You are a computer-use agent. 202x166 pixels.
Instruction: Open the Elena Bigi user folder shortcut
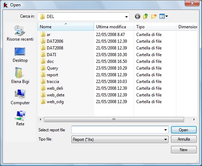(x=20, y=76)
